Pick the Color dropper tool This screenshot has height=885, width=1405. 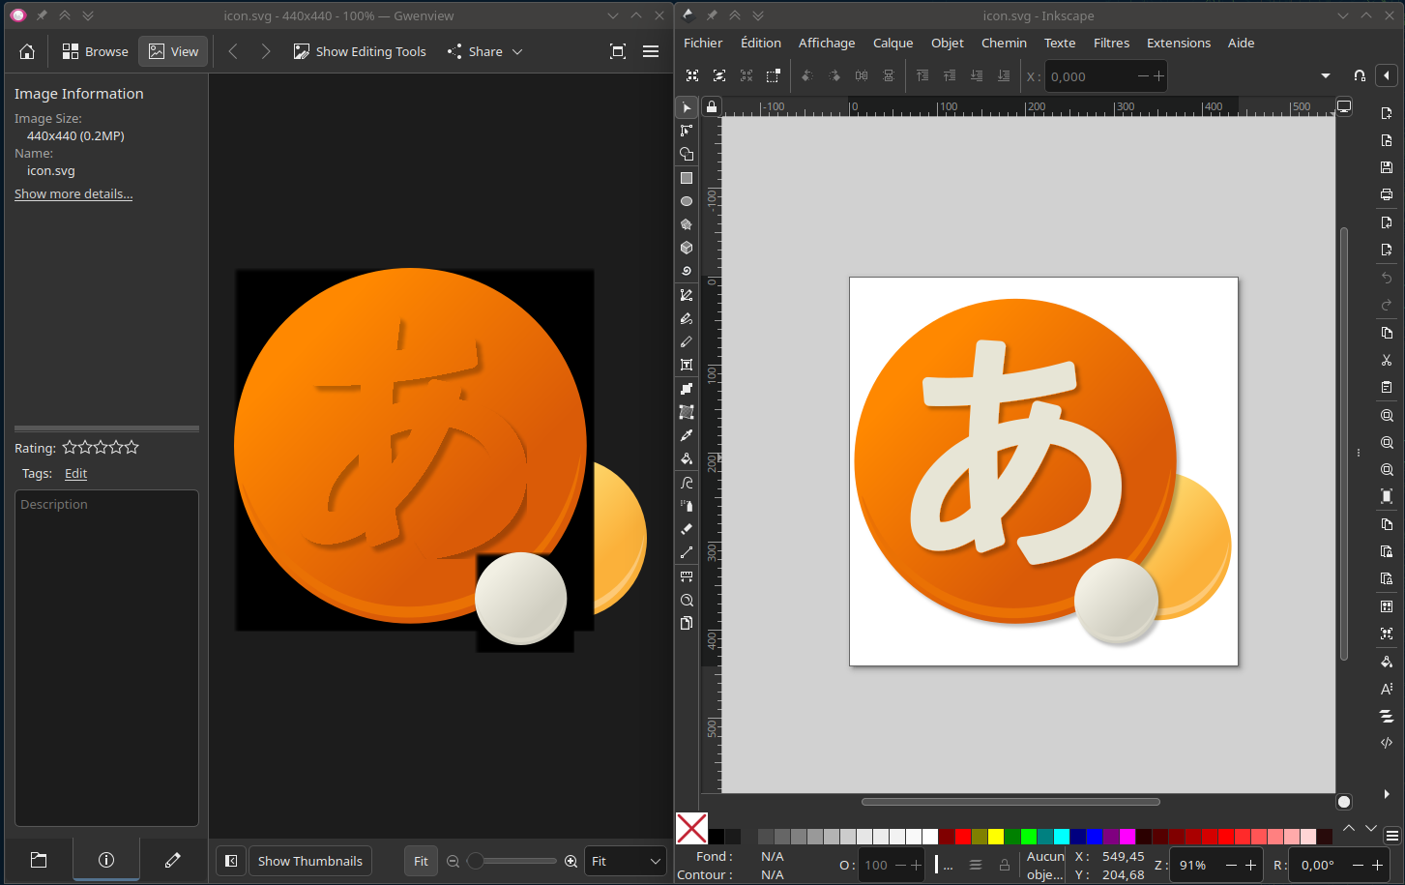point(687,435)
